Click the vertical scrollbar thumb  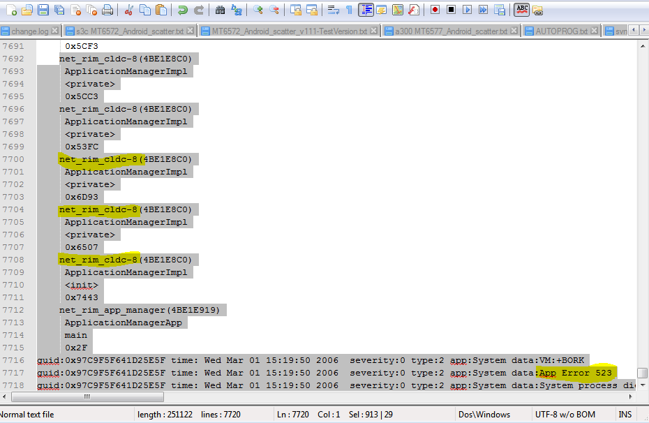(643, 373)
